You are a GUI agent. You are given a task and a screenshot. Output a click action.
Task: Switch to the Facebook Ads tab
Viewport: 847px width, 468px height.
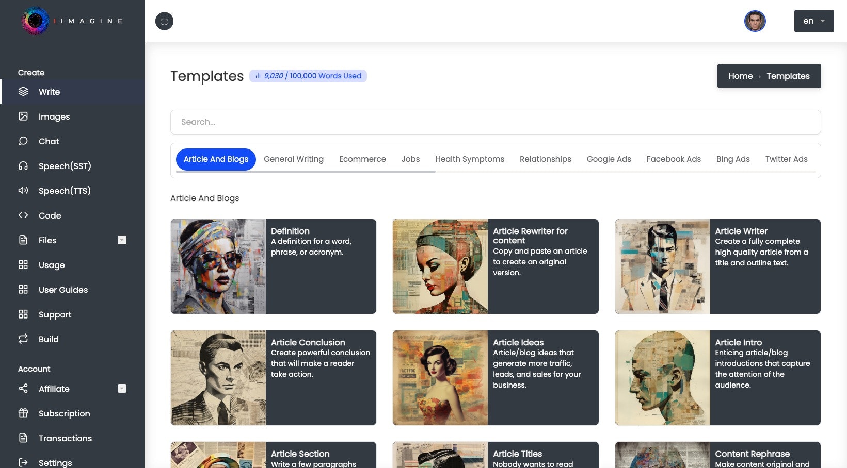click(674, 159)
